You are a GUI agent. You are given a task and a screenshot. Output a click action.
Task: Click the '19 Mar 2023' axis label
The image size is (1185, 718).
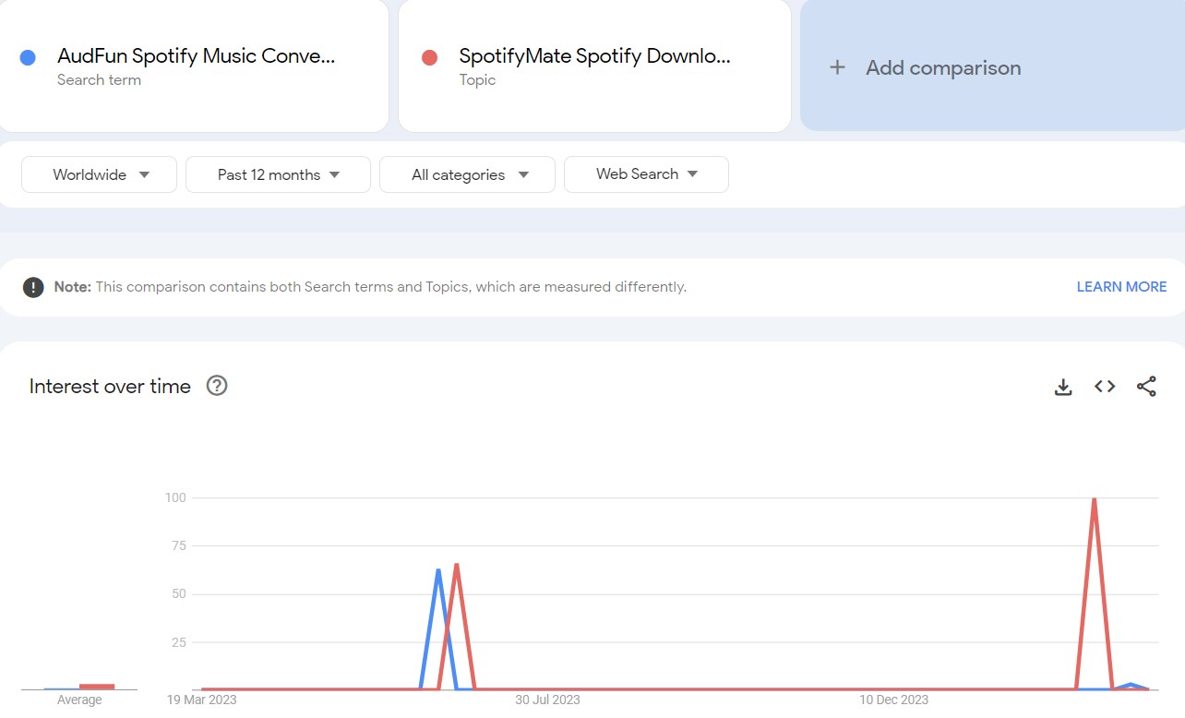tap(202, 700)
